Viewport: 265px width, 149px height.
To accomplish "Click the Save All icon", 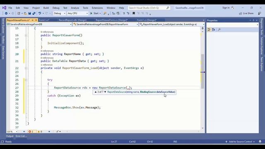I will (x=34, y=13).
